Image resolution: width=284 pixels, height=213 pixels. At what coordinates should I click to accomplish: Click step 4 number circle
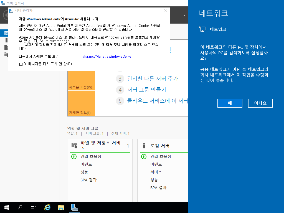tap(120, 90)
